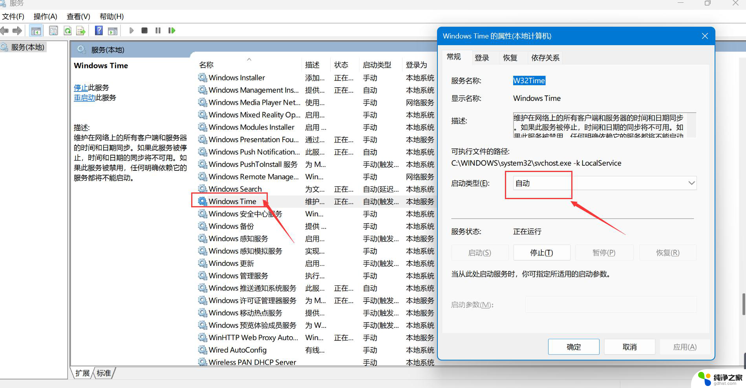This screenshot has height=388, width=746.
Task: Click the 取消 button
Action: [x=630, y=347]
